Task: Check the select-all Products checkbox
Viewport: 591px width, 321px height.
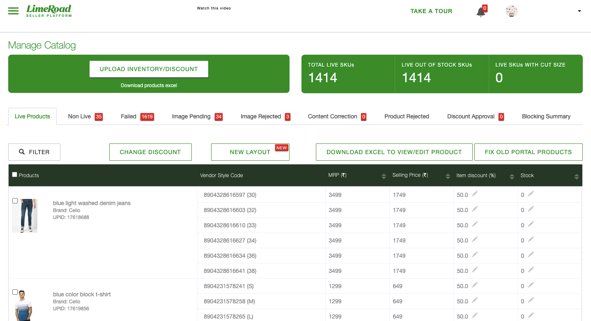Action: (x=15, y=175)
